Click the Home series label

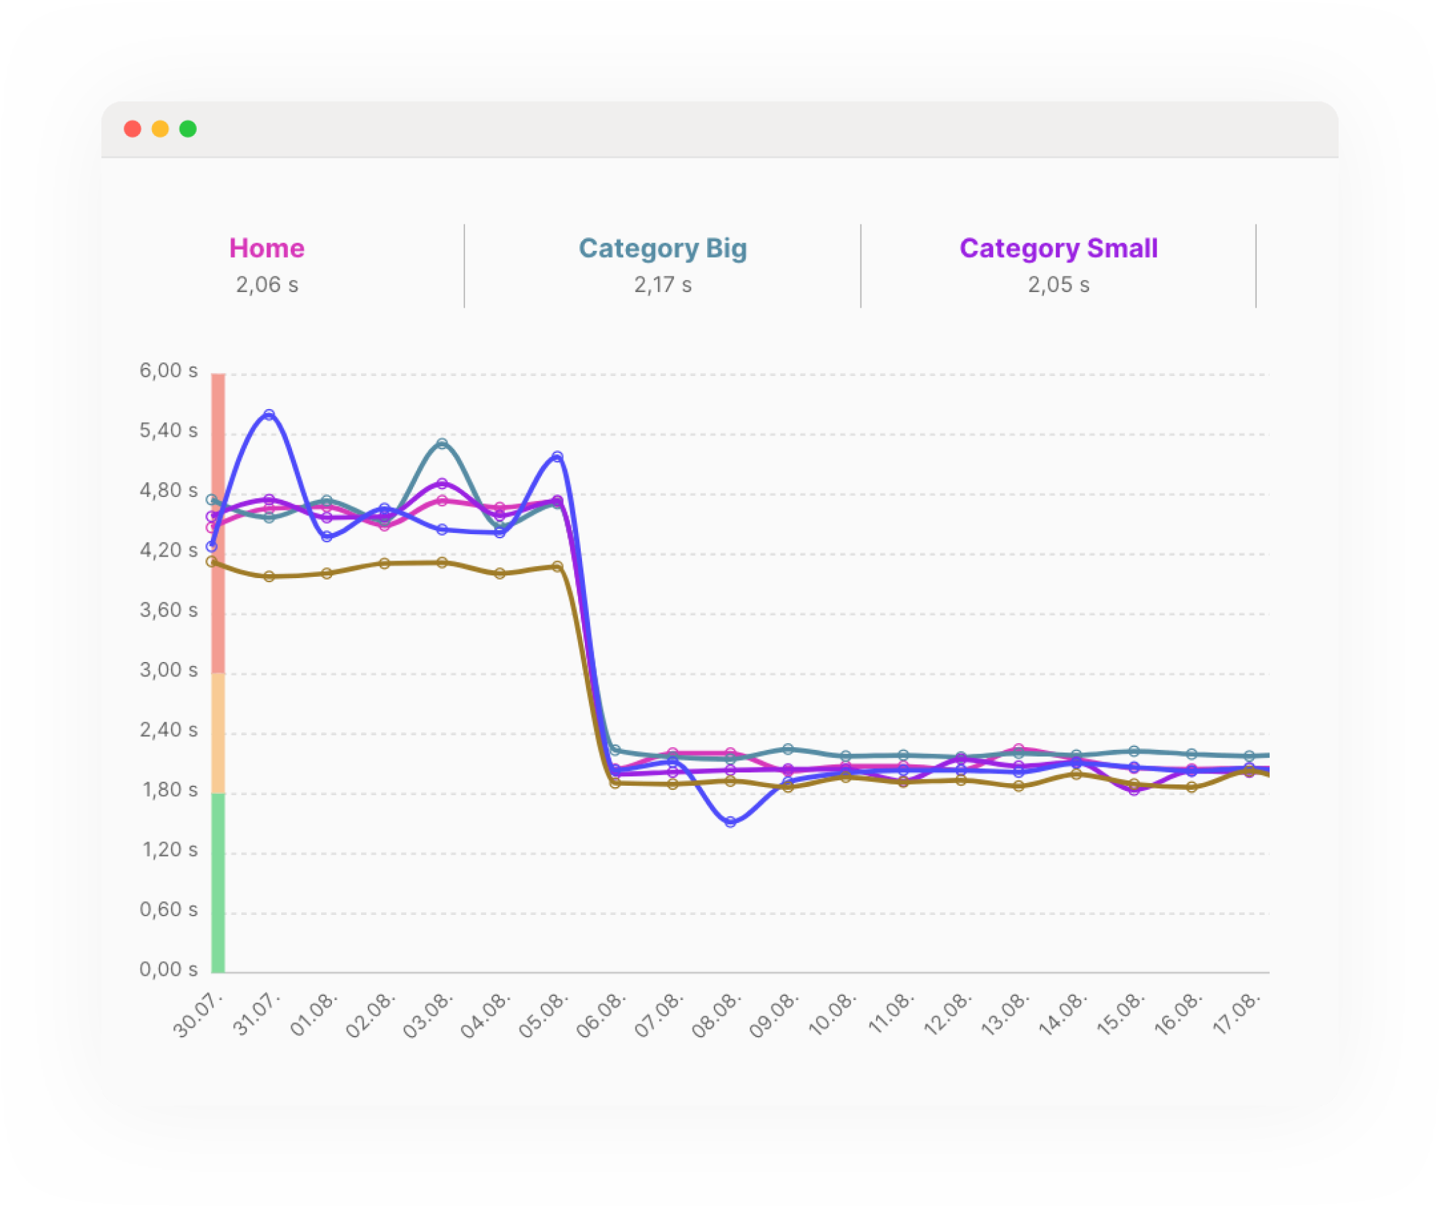(267, 248)
